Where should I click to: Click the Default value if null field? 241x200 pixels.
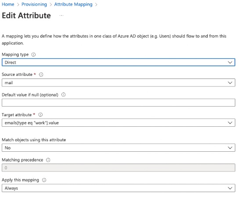(x=119, y=103)
